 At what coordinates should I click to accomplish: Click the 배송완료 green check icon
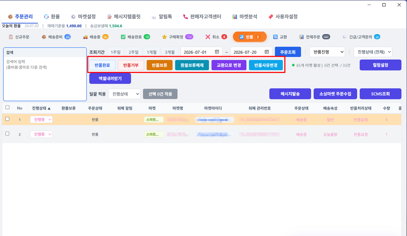pyautogui.click(x=123, y=37)
